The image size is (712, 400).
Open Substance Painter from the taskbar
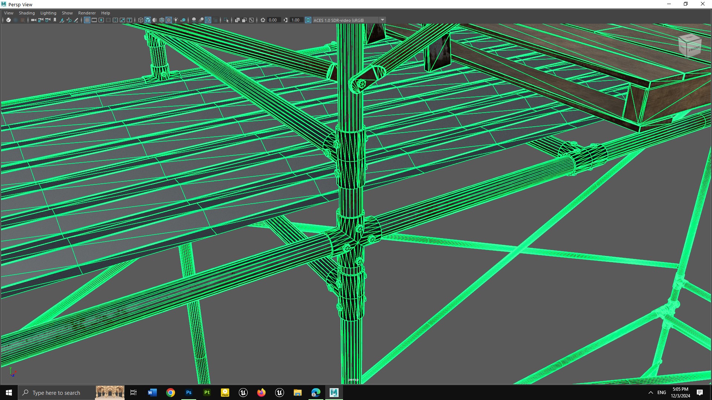207,393
